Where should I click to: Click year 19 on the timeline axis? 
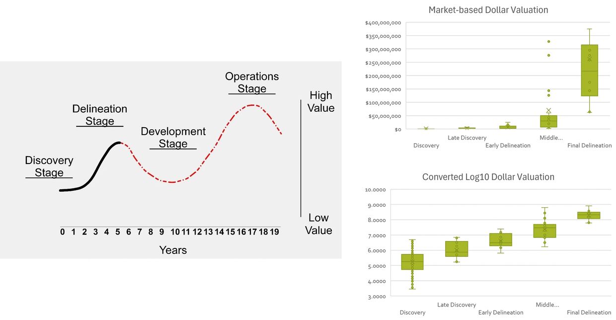point(274,232)
